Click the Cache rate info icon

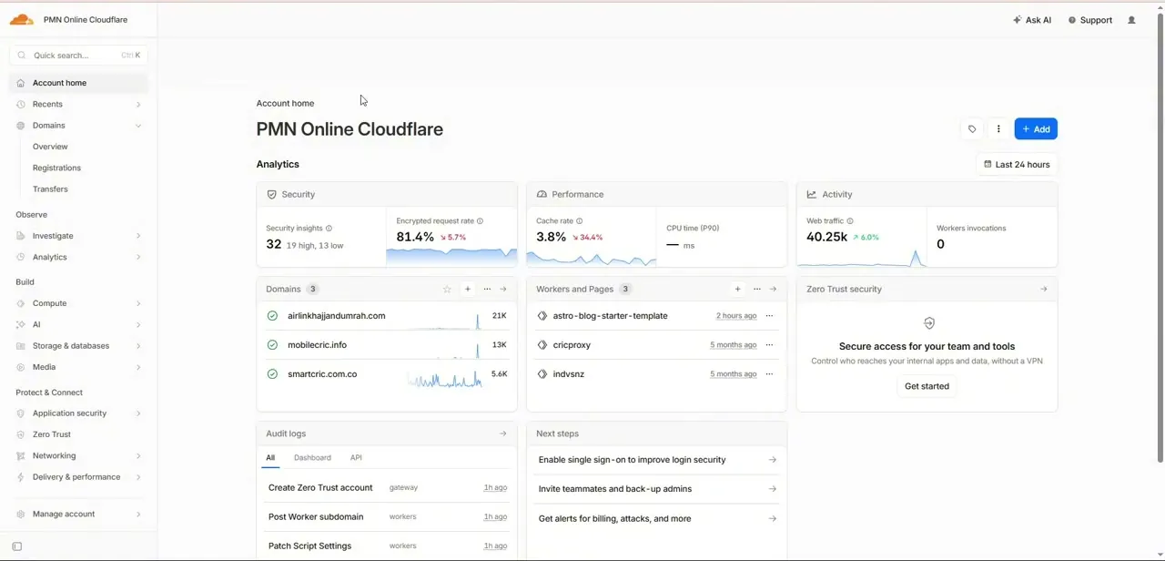[x=580, y=221]
